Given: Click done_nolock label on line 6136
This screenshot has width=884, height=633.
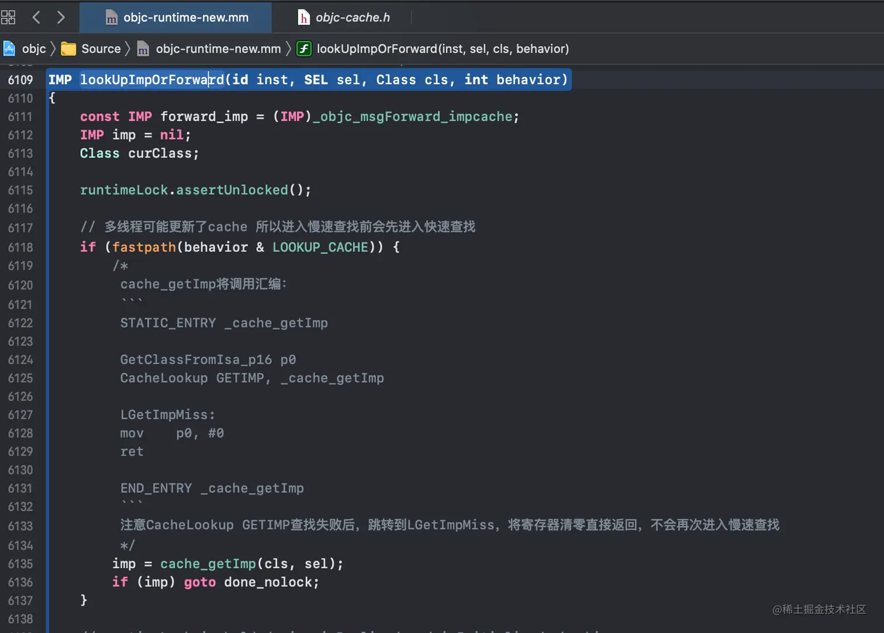Looking at the screenshot, I should 268,582.
